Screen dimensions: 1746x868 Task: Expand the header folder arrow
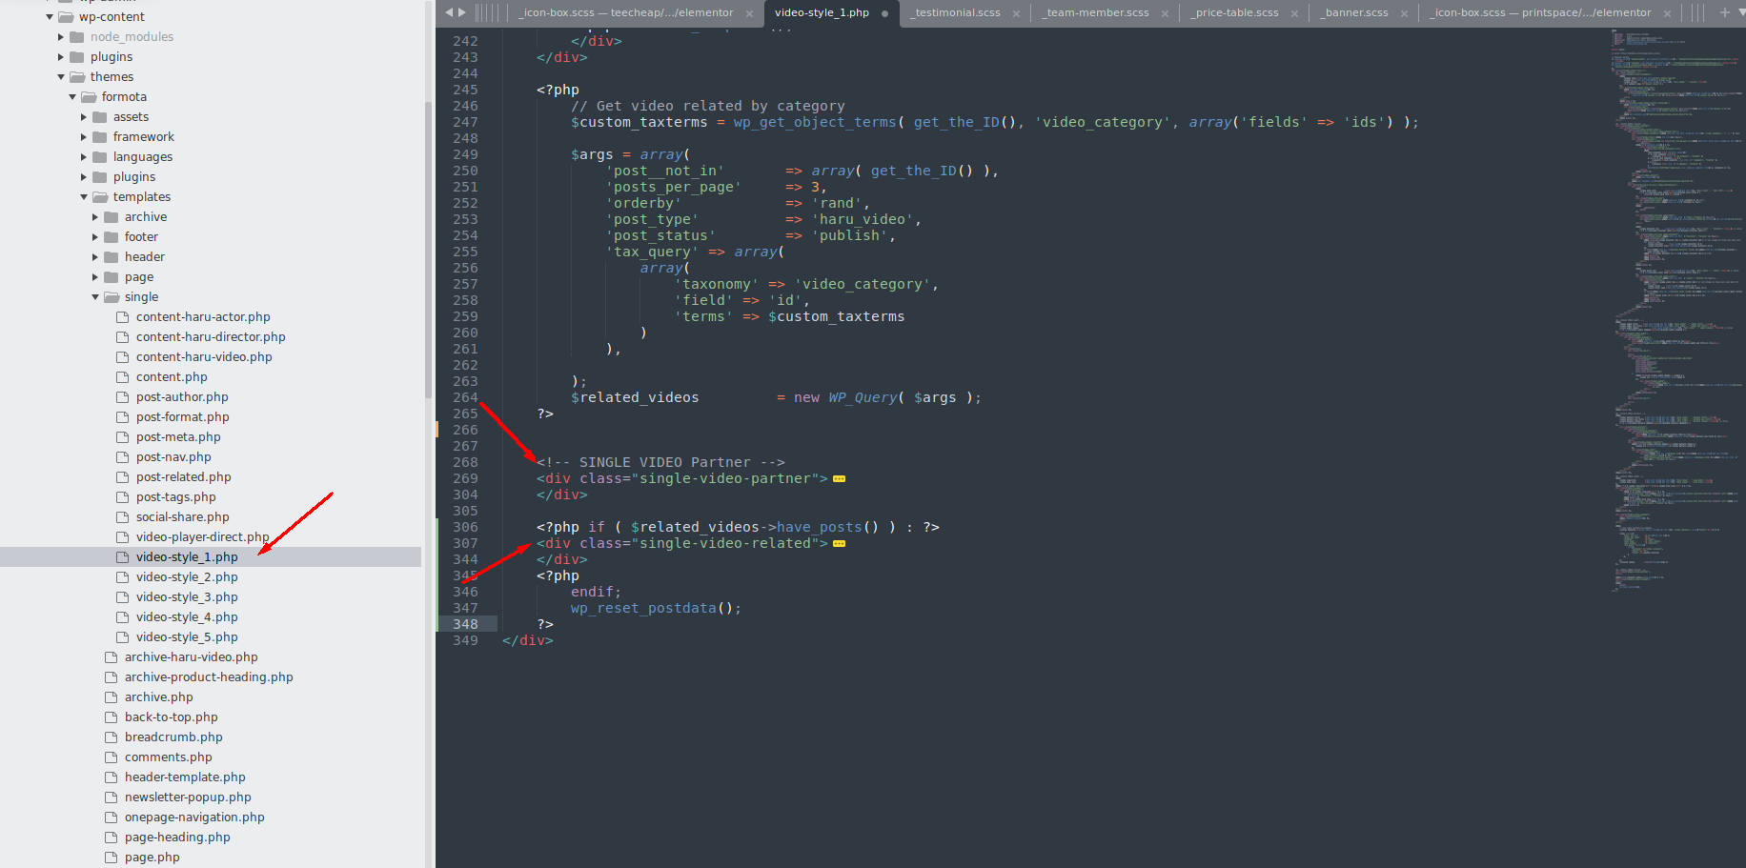[95, 257]
